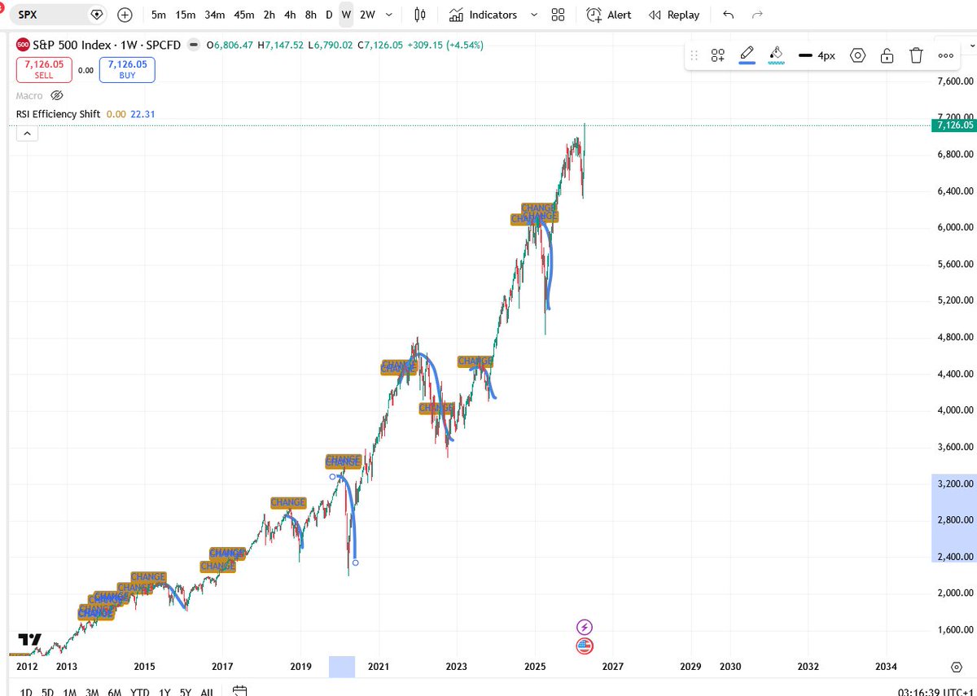This screenshot has height=696, width=977.
Task: Start bar Replay mode
Action: pyautogui.click(x=674, y=15)
